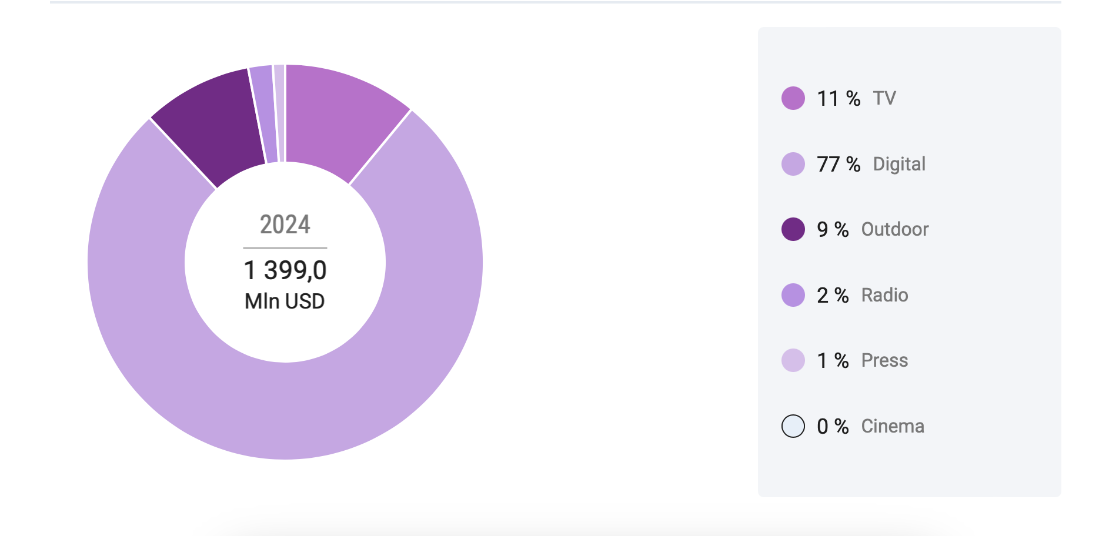Click the TV legend color dot

793,98
